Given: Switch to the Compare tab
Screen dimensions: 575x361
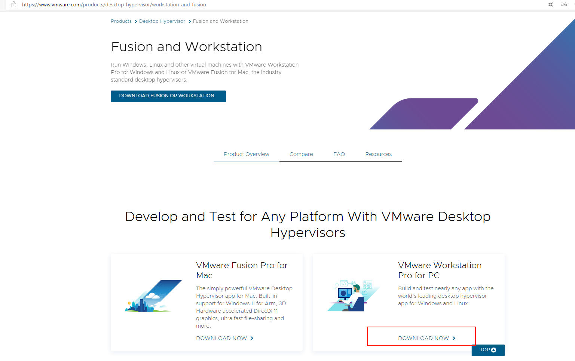Looking at the screenshot, I should 301,154.
